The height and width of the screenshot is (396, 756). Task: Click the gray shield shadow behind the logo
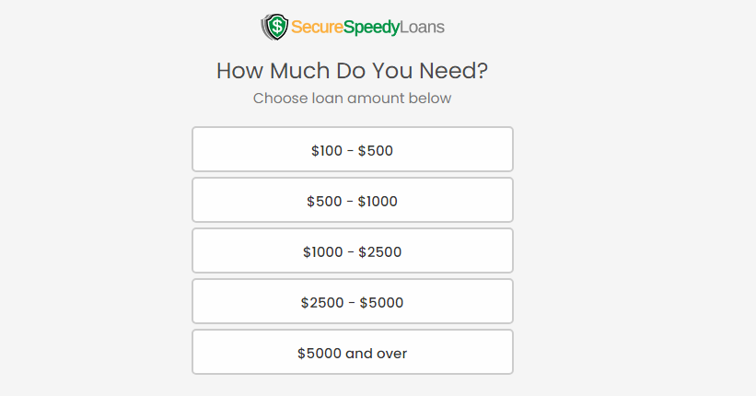point(264,27)
